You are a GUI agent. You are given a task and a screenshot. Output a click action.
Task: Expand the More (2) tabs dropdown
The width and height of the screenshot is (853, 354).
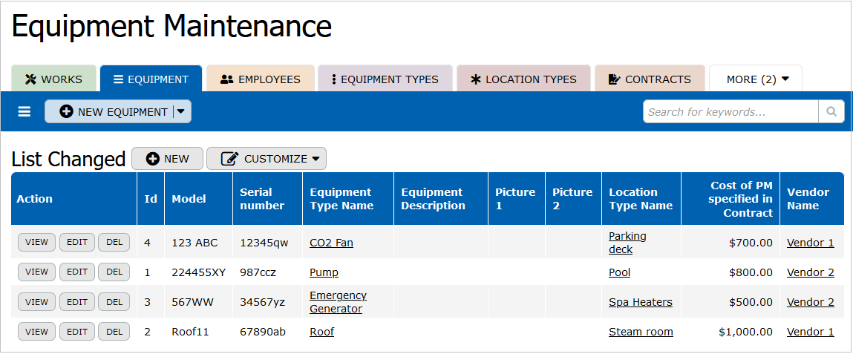tap(756, 79)
